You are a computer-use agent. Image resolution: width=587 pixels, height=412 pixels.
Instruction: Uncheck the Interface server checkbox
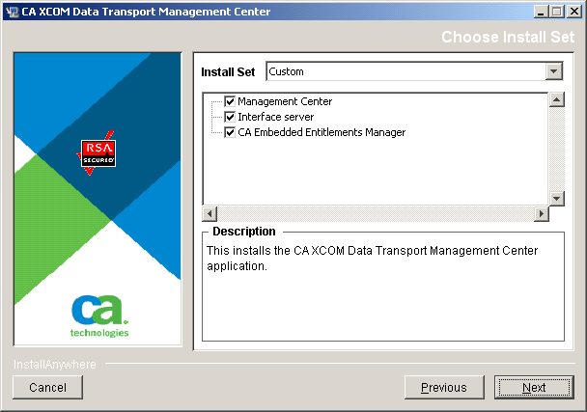click(x=230, y=117)
